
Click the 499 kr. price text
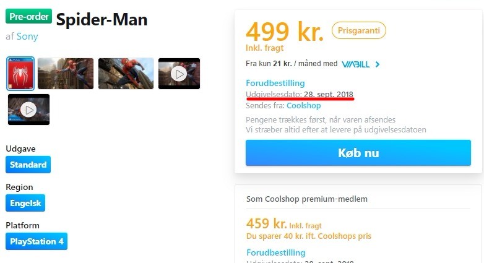pos(285,32)
